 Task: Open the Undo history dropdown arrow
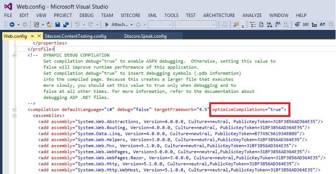click(84, 25)
